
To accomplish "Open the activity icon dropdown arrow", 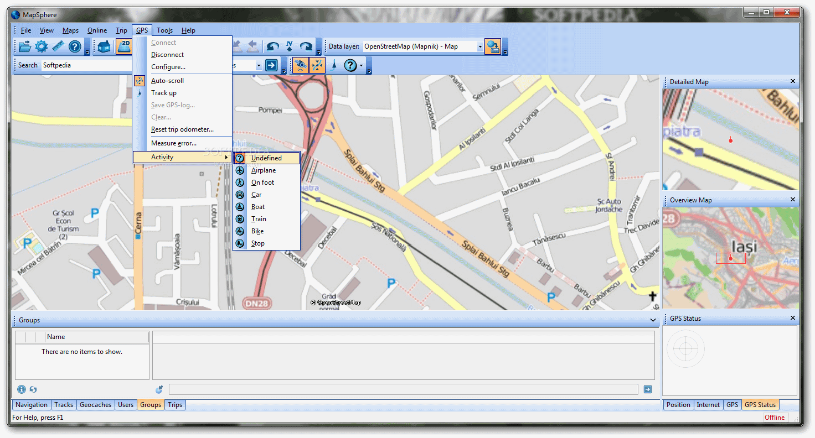I will [362, 66].
